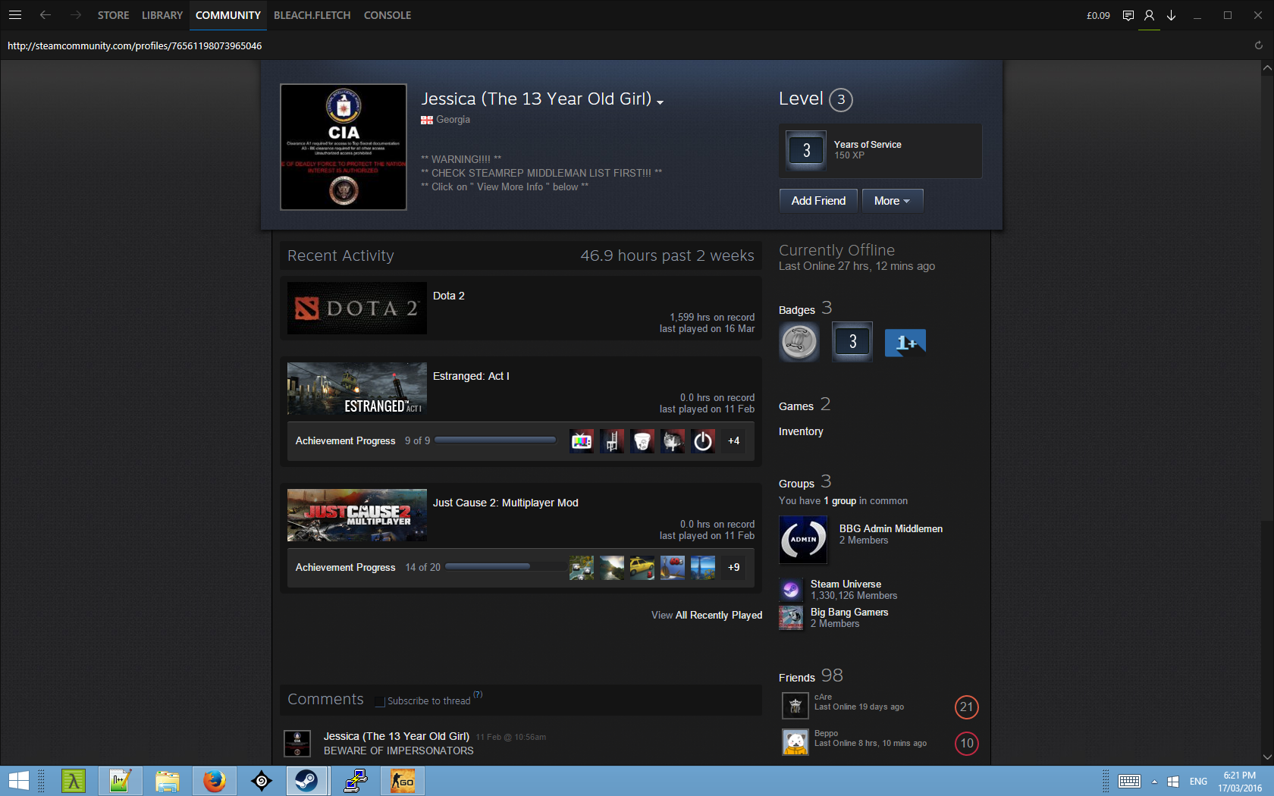Open the downloads arrow icon
Image resolution: width=1274 pixels, height=796 pixels.
[x=1172, y=15]
